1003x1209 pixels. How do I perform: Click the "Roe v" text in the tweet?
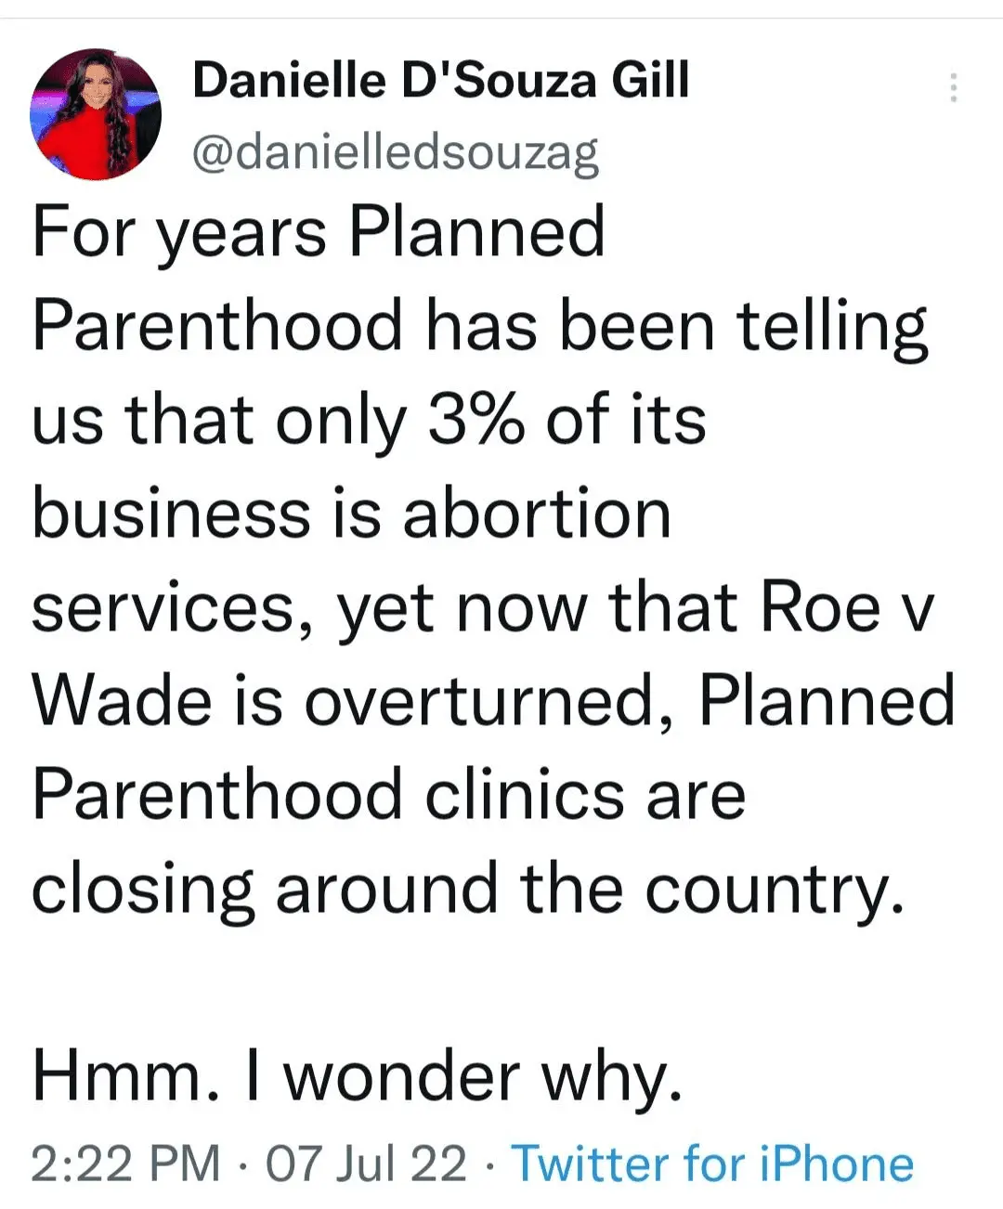[845, 608]
